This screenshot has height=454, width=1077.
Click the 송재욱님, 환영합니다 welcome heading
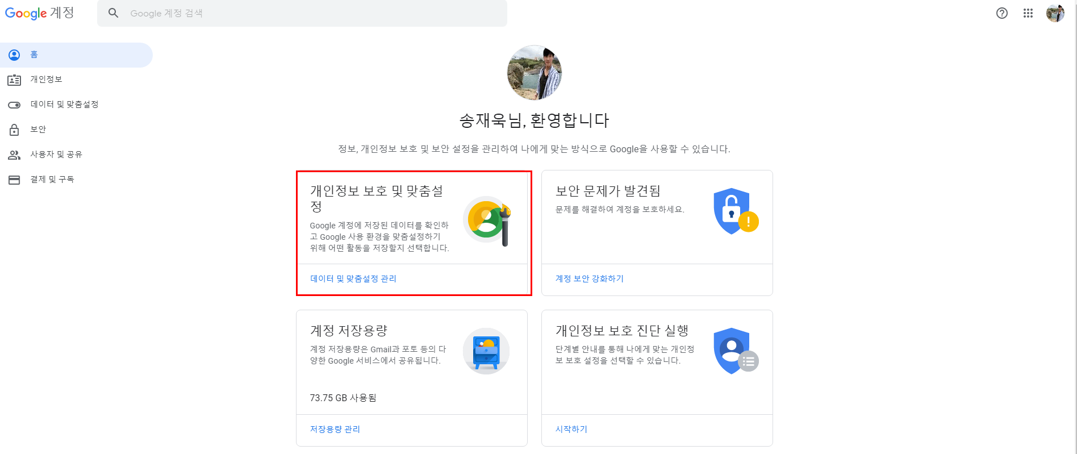534,120
